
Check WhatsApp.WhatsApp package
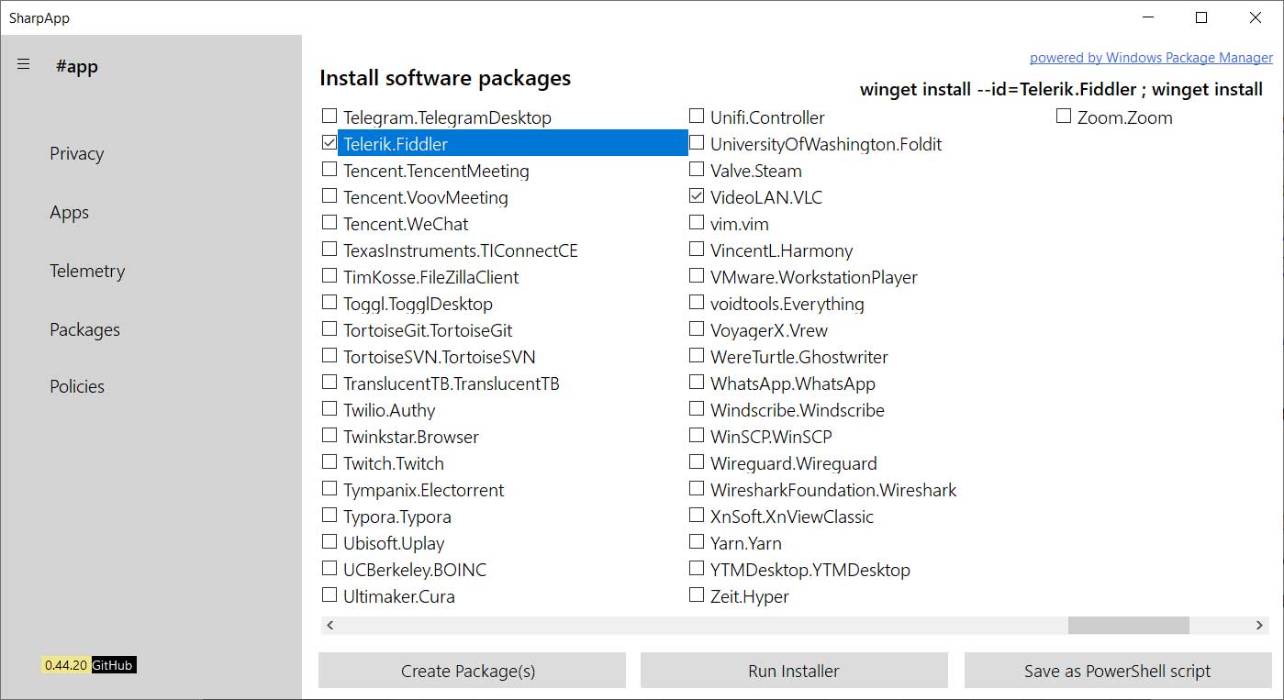pyautogui.click(x=696, y=383)
